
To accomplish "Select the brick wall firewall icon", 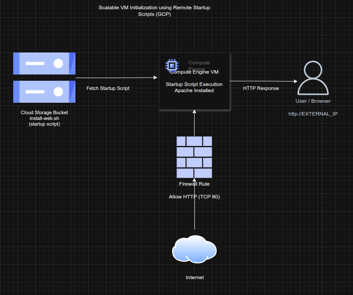I will coord(194,157).
